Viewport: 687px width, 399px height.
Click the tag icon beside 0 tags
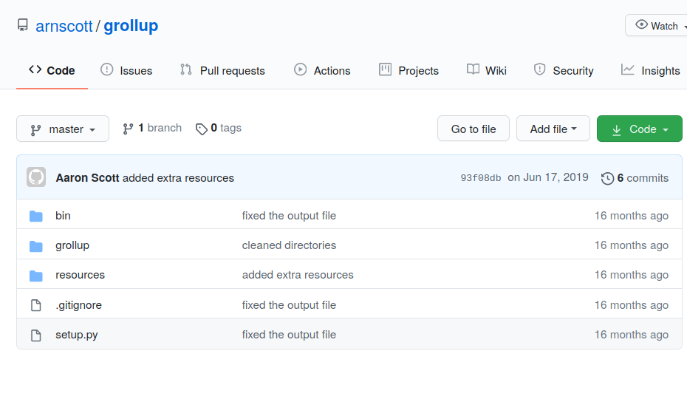[201, 129]
